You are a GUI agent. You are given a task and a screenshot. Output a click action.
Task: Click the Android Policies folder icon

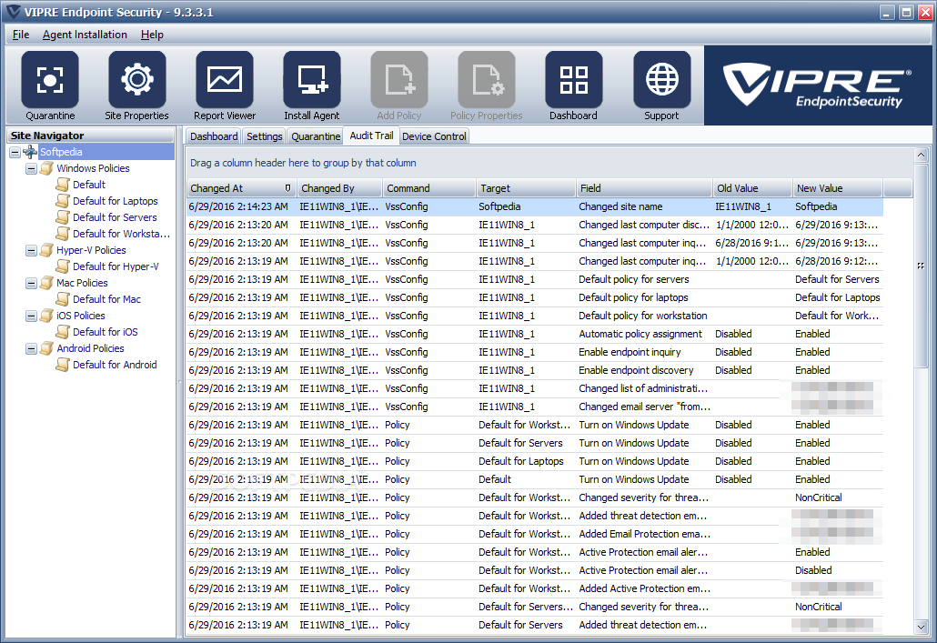(46, 348)
